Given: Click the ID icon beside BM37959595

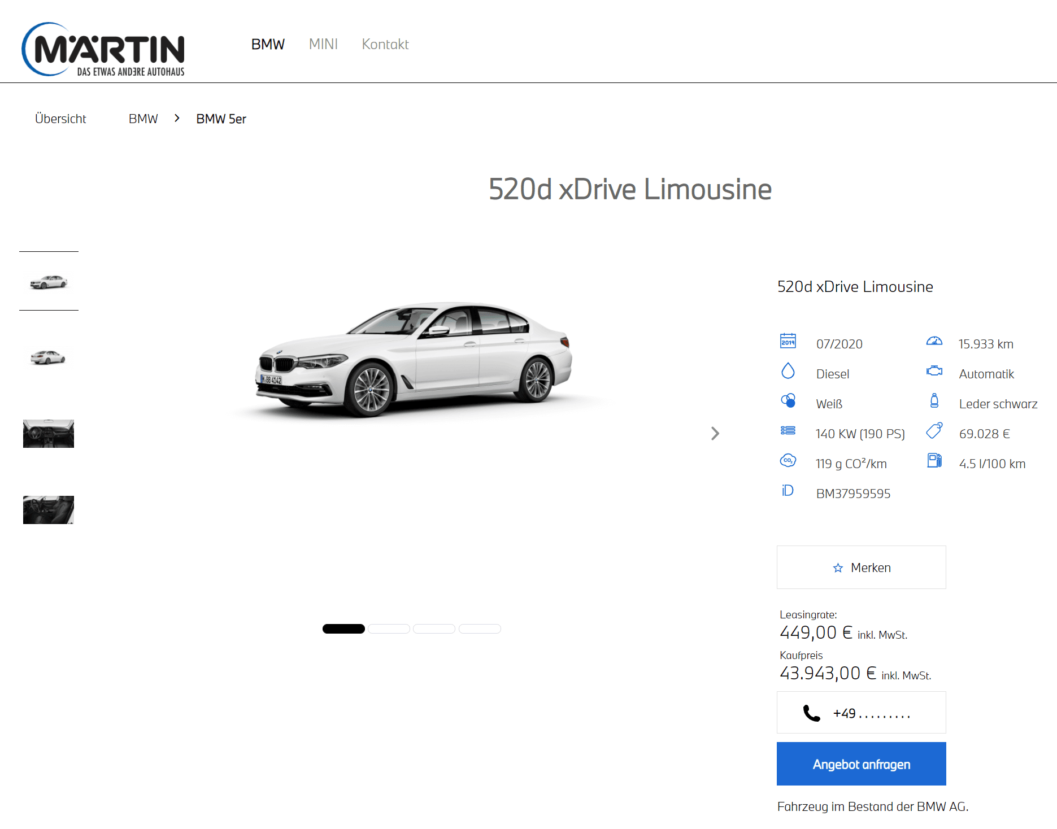Looking at the screenshot, I should click(788, 491).
